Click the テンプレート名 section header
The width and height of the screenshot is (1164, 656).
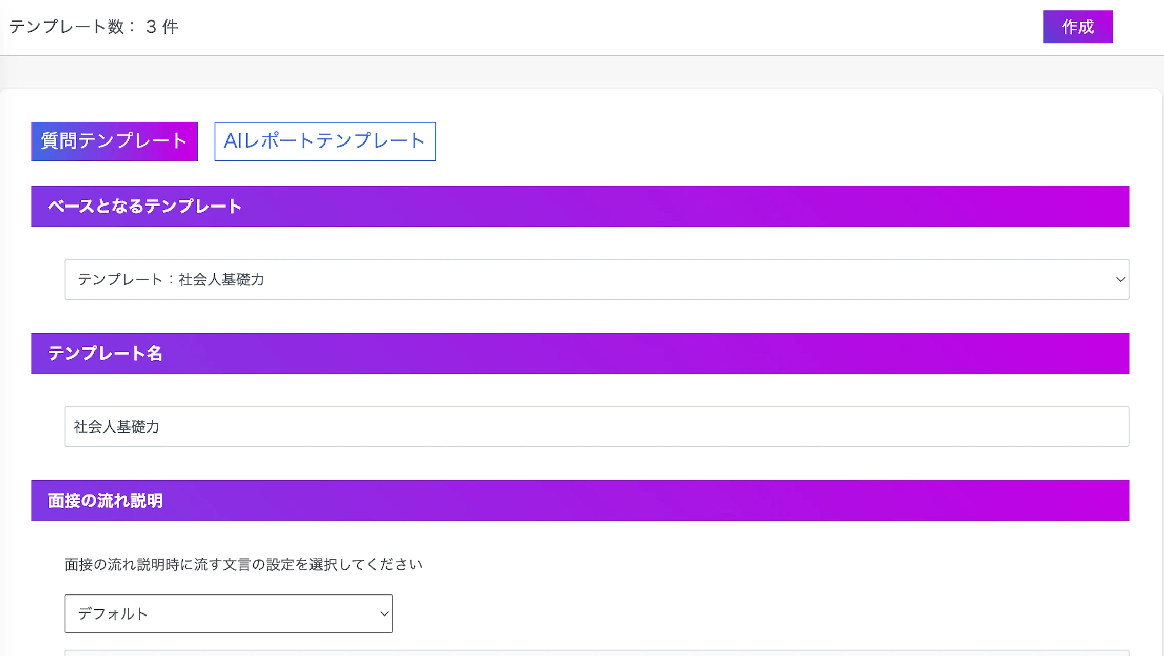point(580,353)
